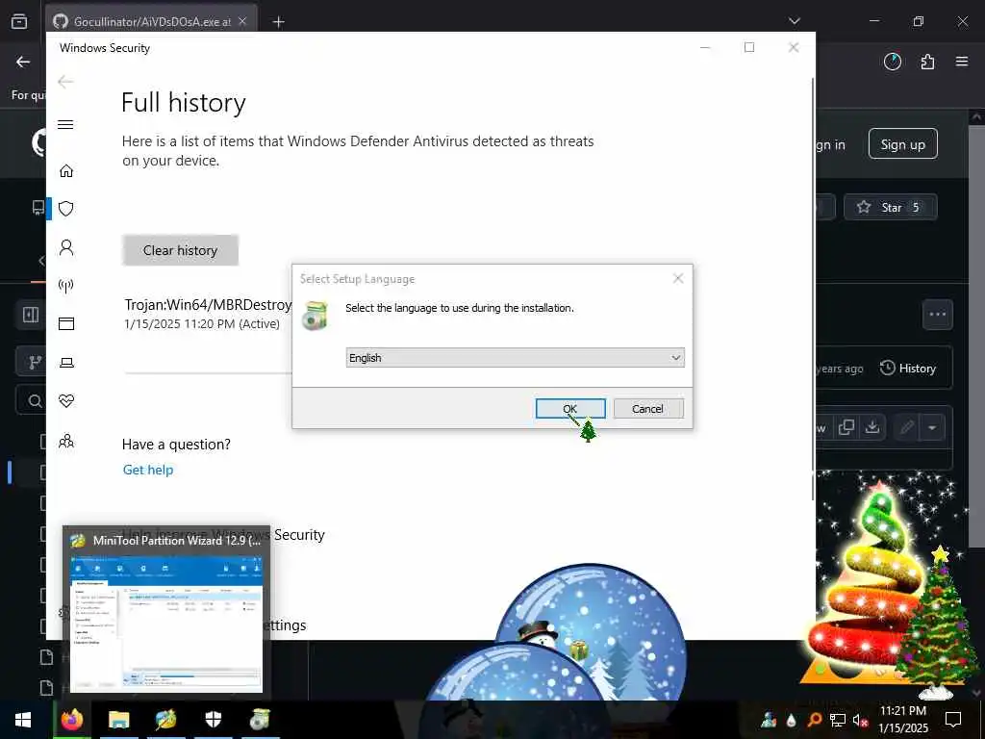Screen dimensions: 985x739
Task: Confirm language with OK button
Action: point(570,408)
